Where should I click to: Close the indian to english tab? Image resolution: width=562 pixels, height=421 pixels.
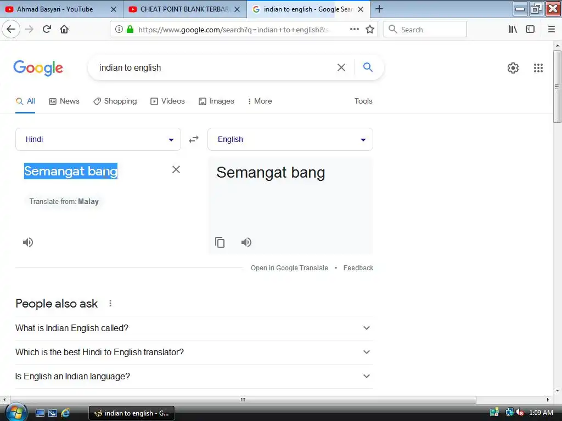(x=361, y=9)
